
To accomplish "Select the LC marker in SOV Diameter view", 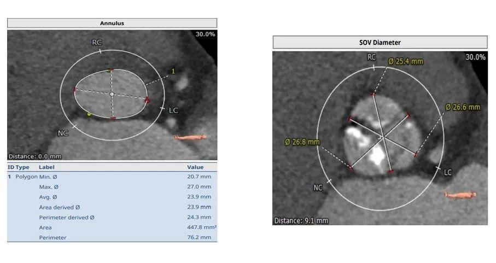I will coord(447,172).
